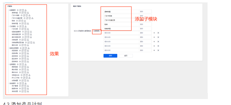Screen dimensions: 231x105
Task: Delete the 病历记录 node
Action: (25, 45)
